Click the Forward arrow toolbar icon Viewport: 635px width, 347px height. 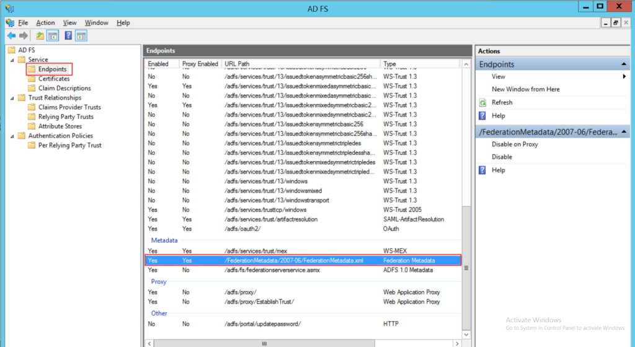pyautogui.click(x=24, y=36)
